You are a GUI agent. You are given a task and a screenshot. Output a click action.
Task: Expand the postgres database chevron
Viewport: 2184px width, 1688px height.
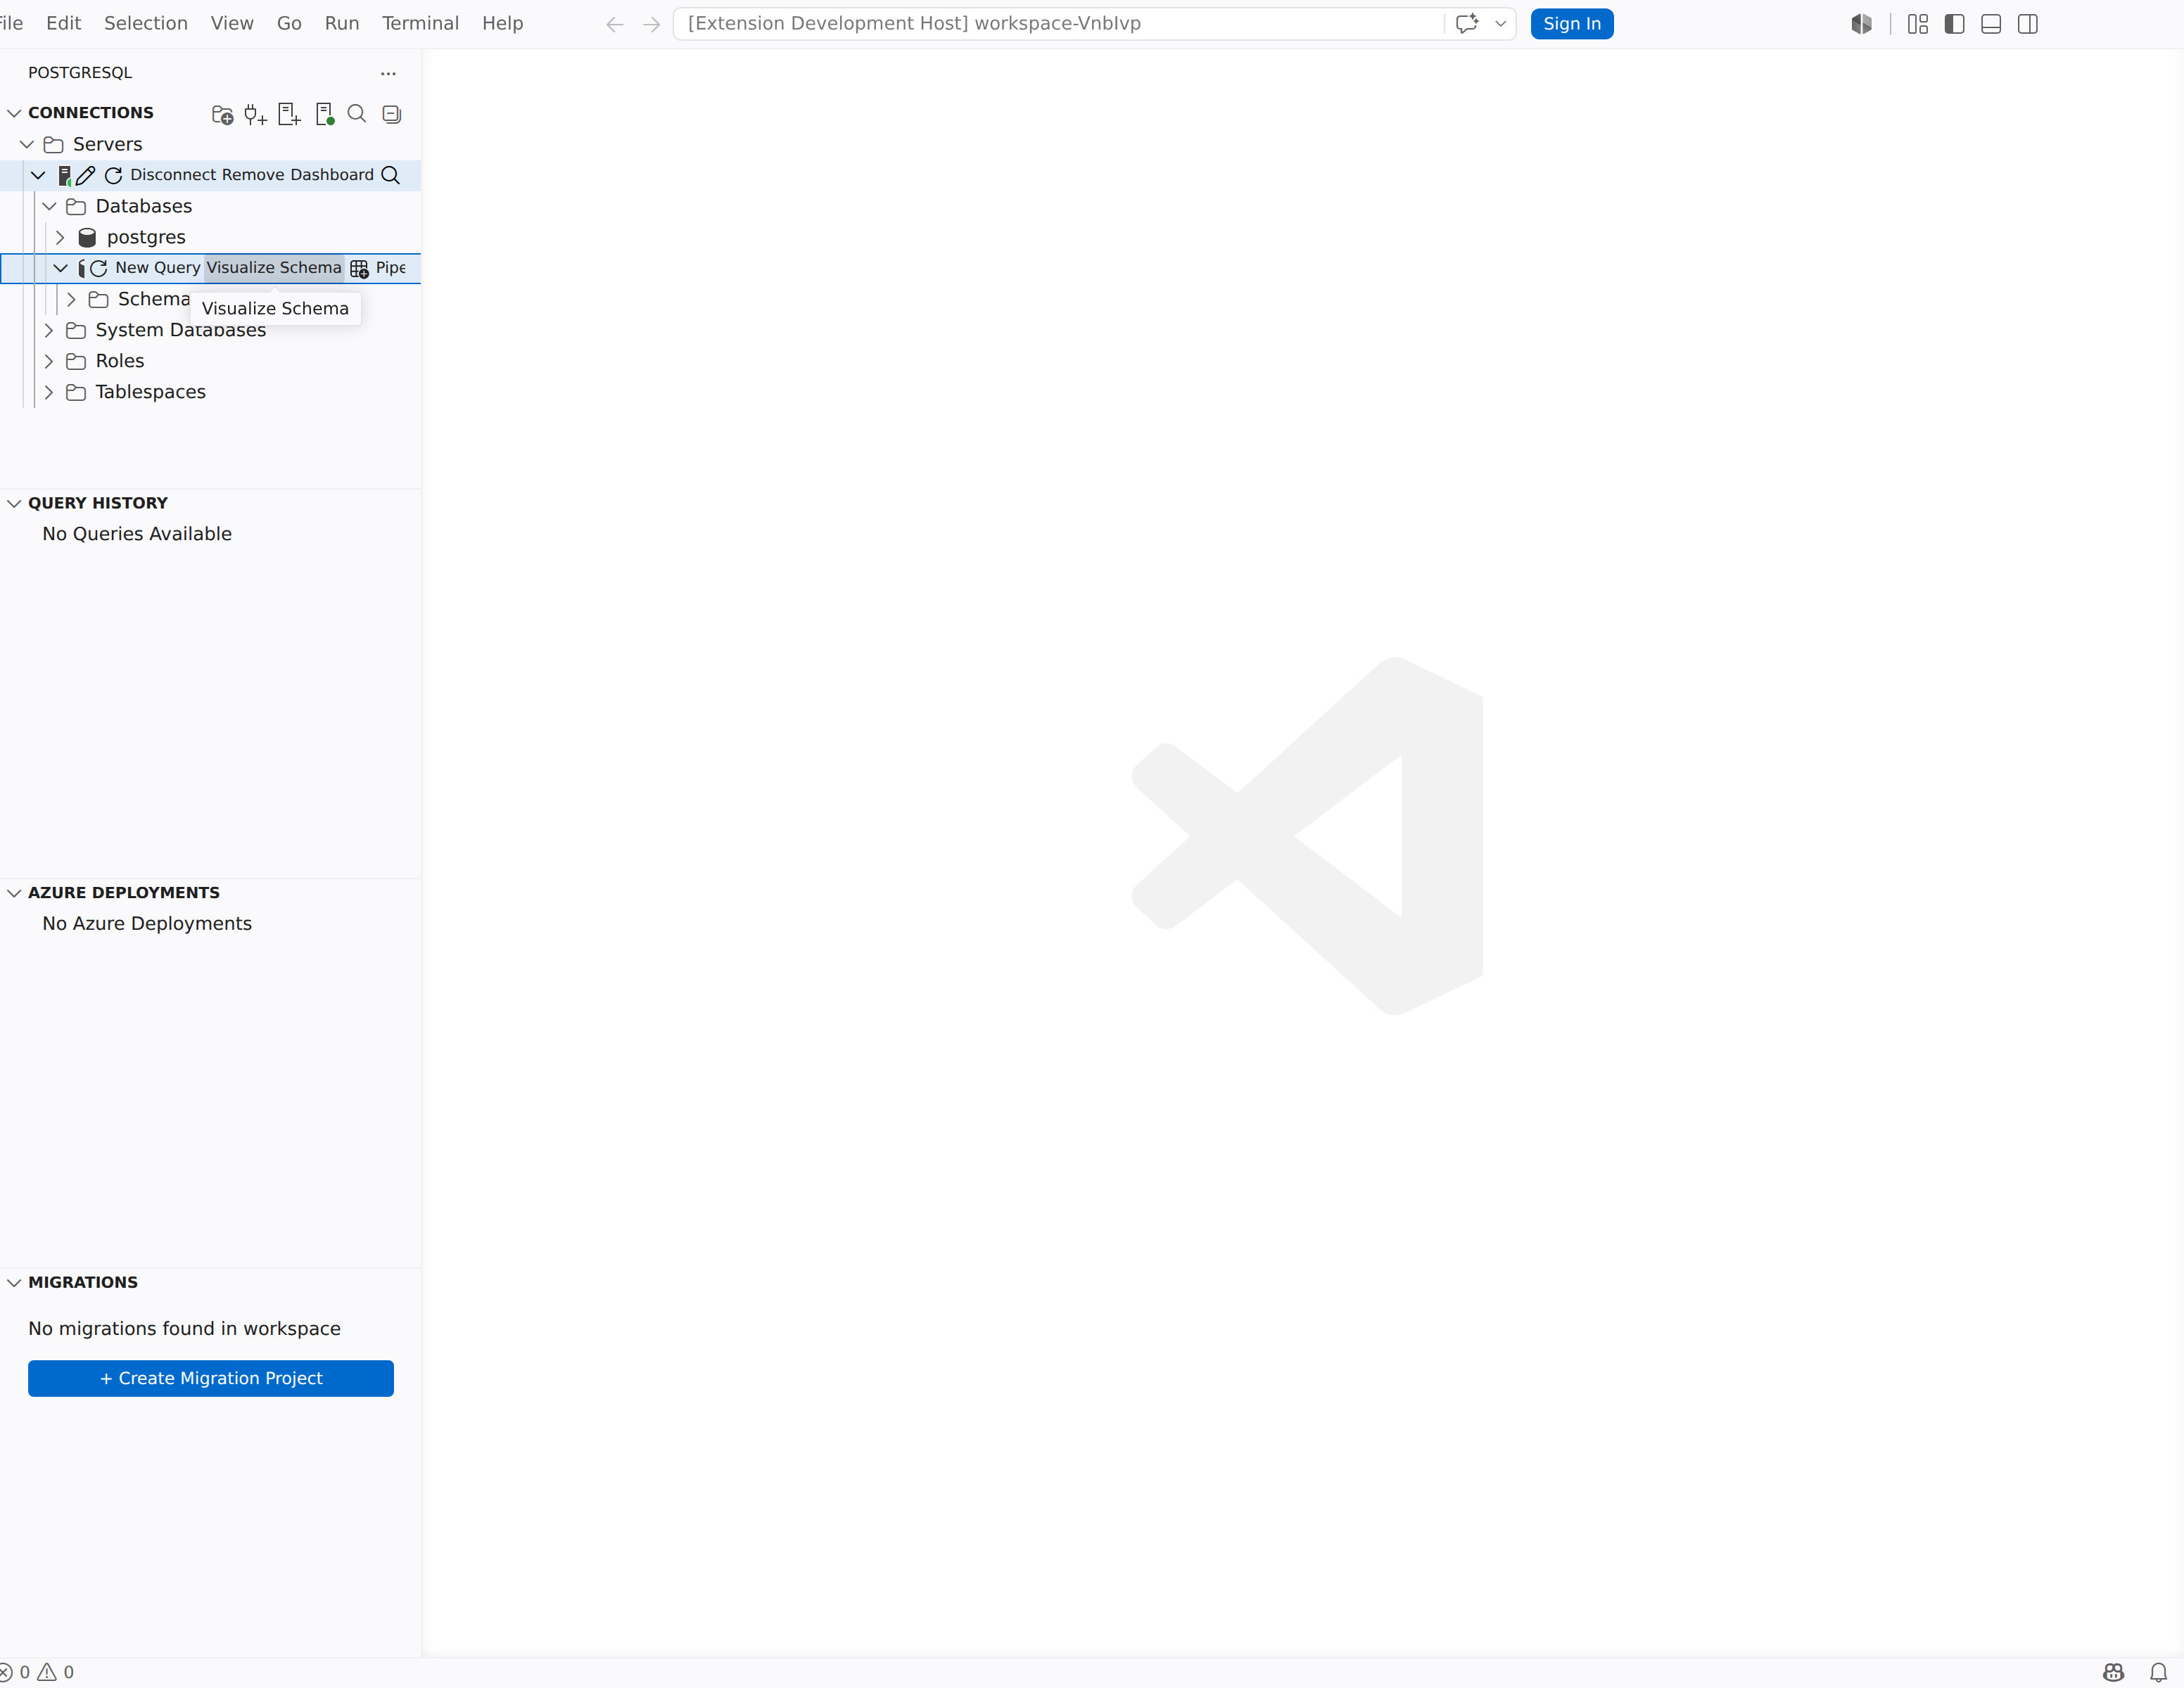pyautogui.click(x=60, y=238)
